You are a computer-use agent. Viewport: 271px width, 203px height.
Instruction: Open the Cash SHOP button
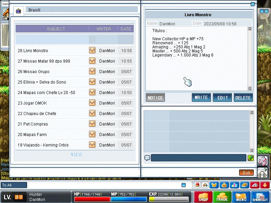click(x=203, y=197)
